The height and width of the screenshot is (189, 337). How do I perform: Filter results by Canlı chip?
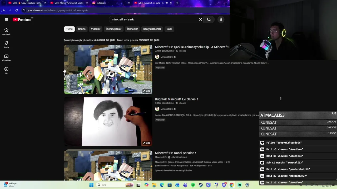click(x=169, y=29)
